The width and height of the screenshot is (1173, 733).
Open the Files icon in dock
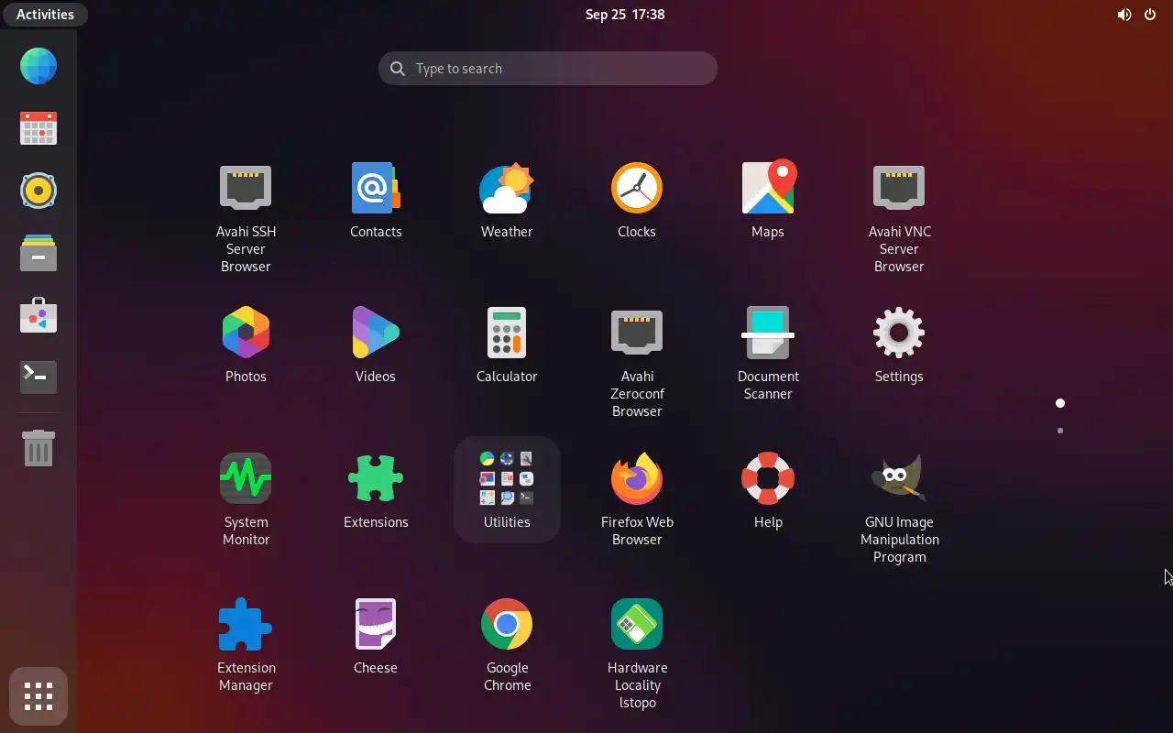coord(38,253)
